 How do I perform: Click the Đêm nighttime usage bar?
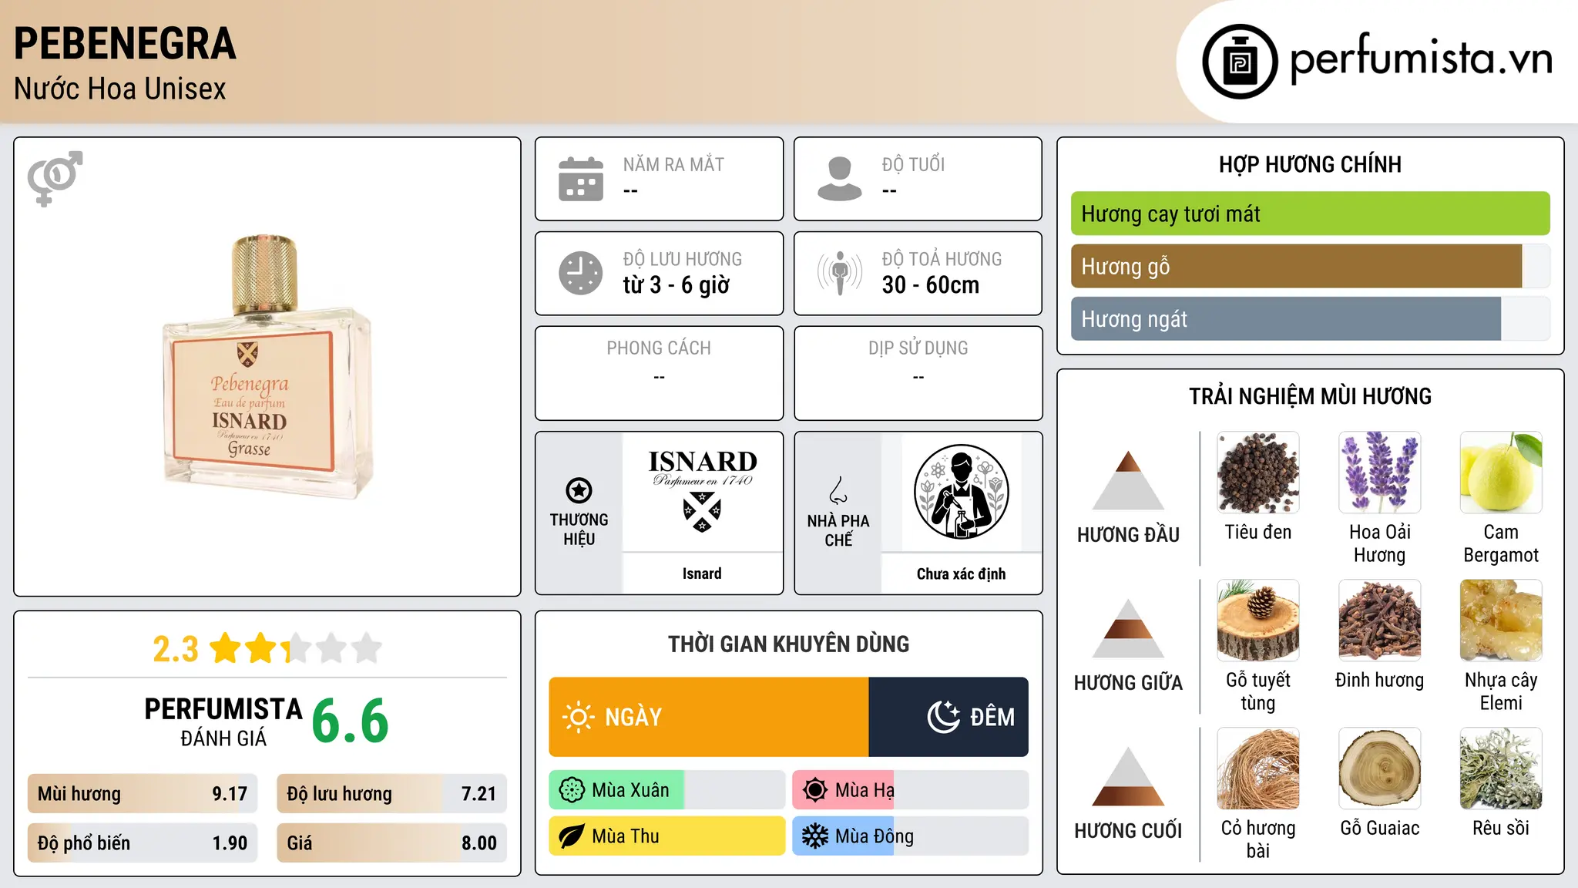[x=948, y=717]
